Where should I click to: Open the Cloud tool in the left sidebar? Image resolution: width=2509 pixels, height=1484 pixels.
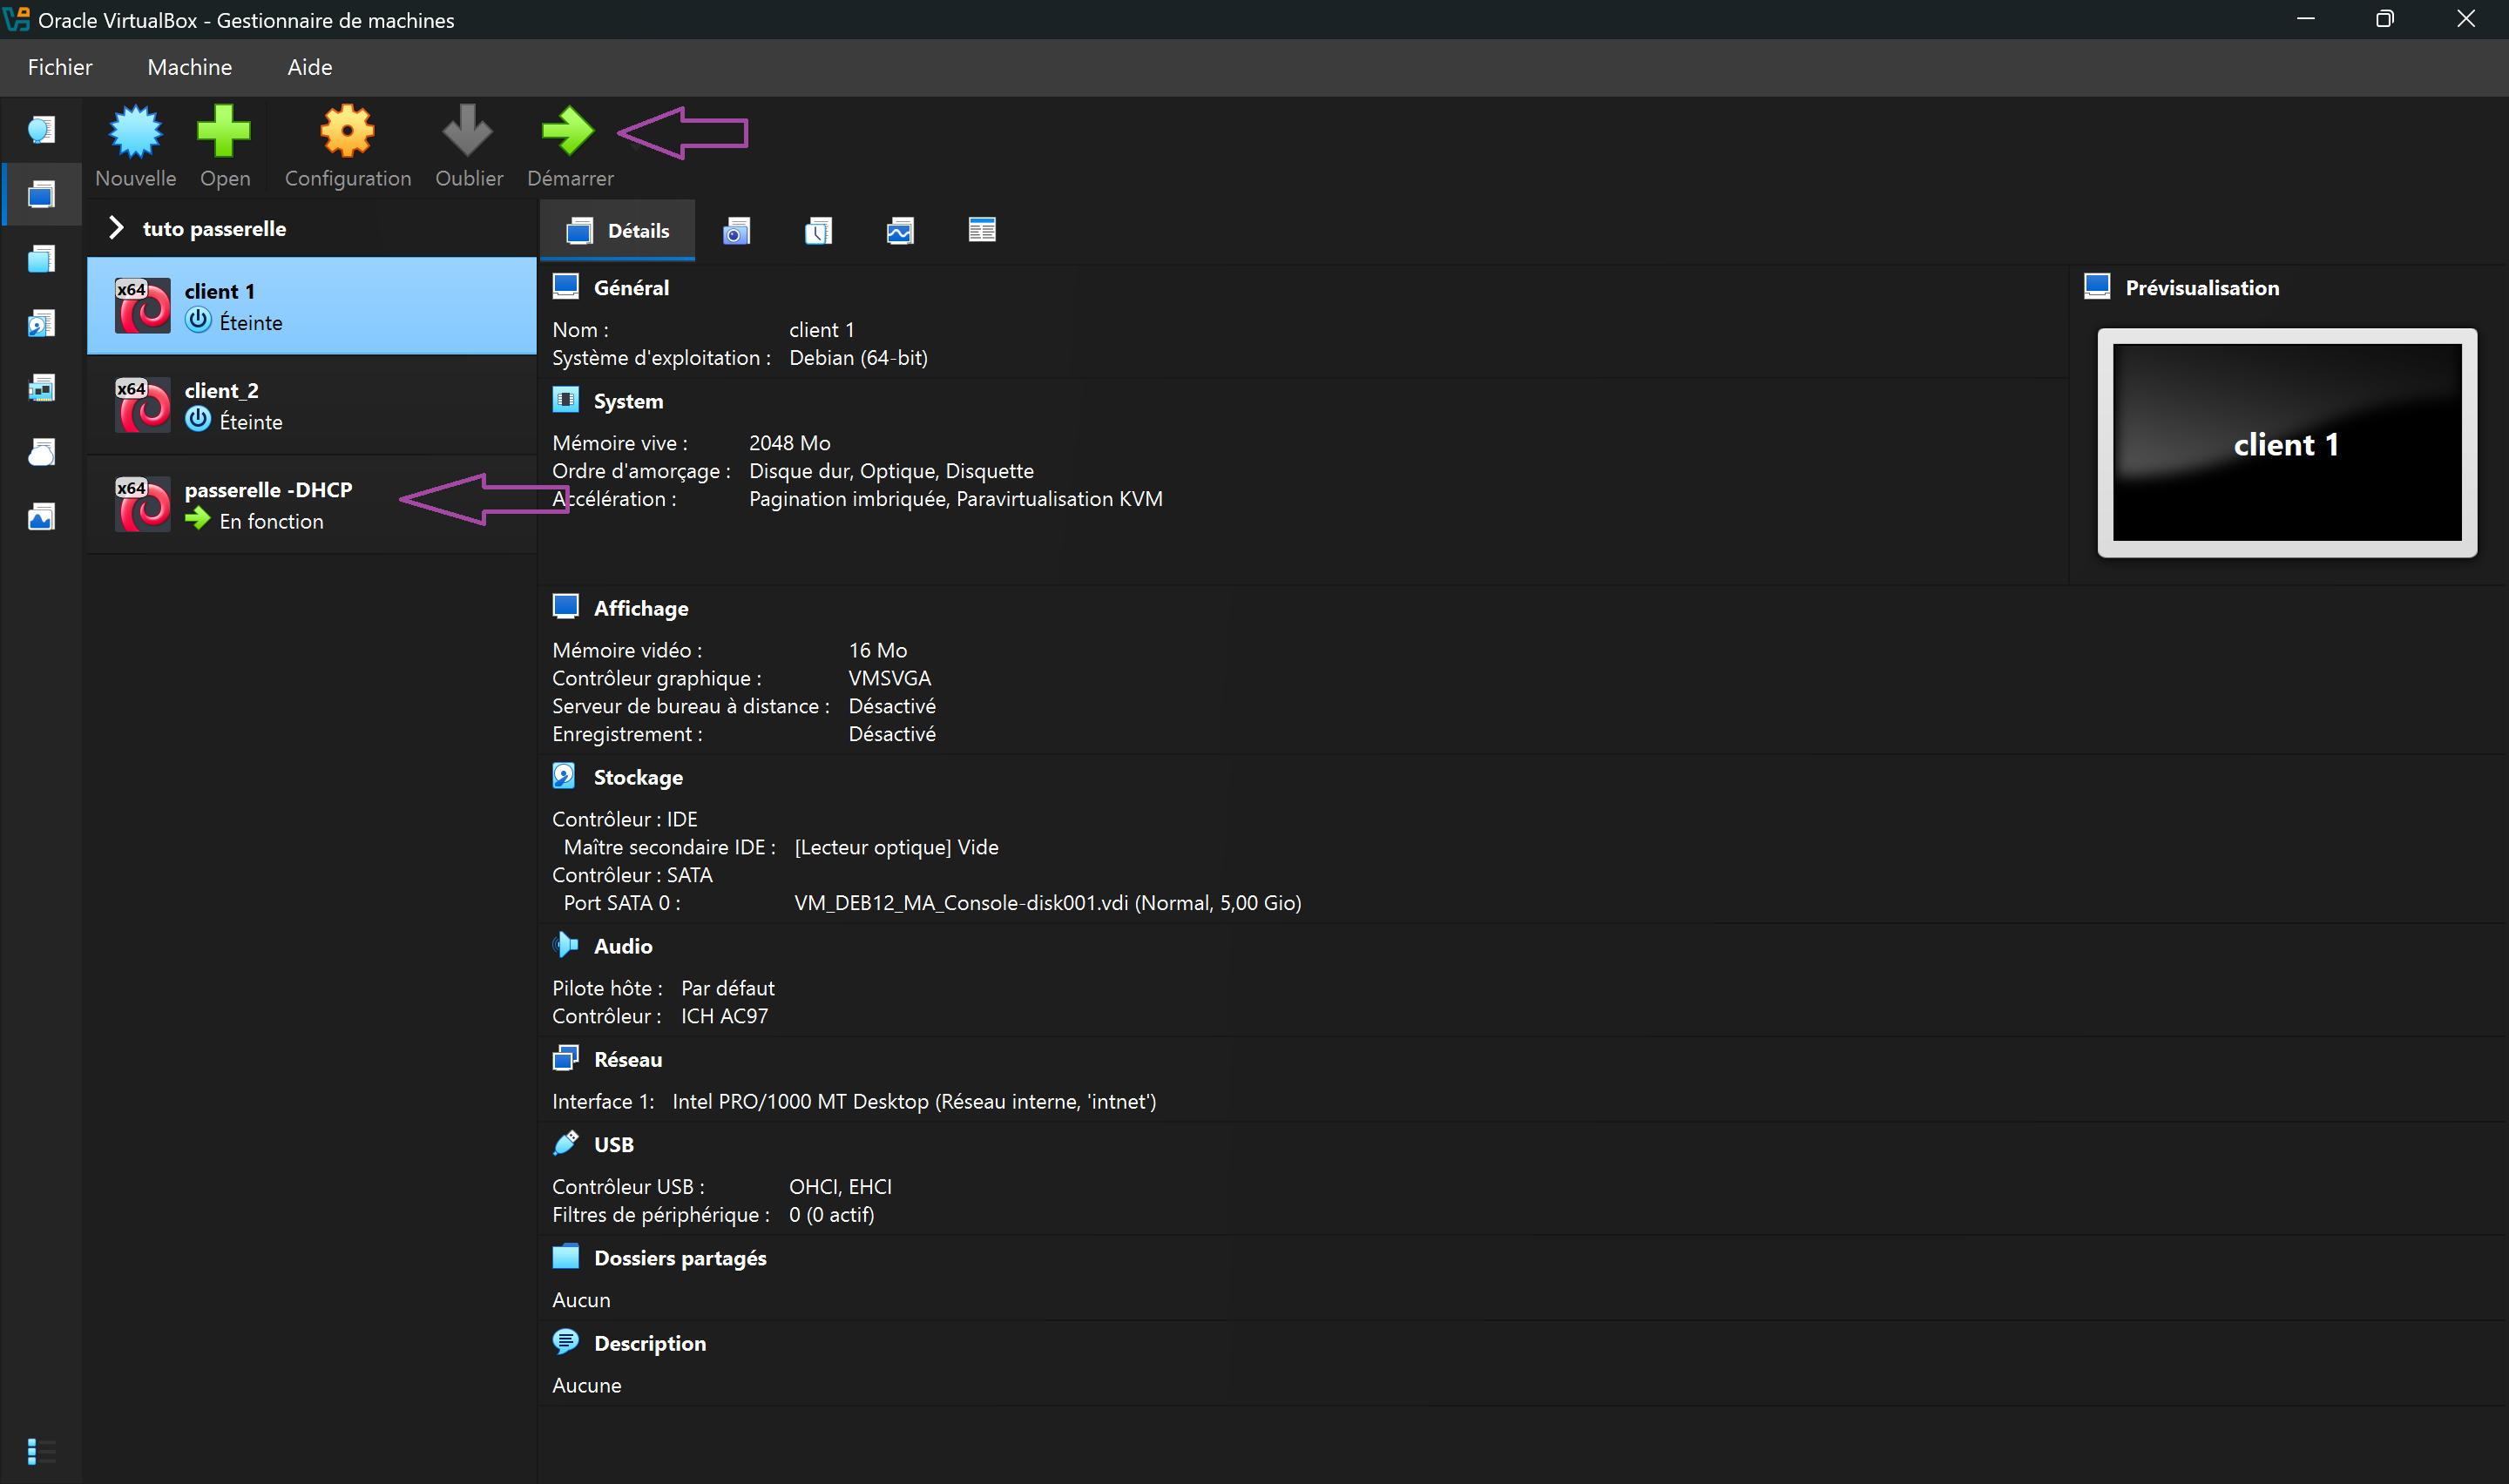[x=41, y=453]
